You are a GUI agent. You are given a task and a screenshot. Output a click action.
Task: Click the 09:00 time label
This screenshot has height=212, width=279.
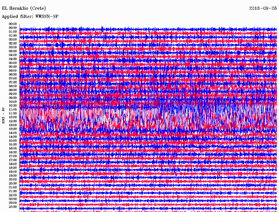pyautogui.click(x=13, y=94)
